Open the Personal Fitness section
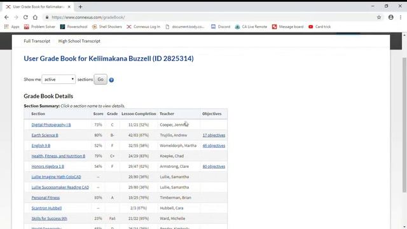 coord(45,198)
